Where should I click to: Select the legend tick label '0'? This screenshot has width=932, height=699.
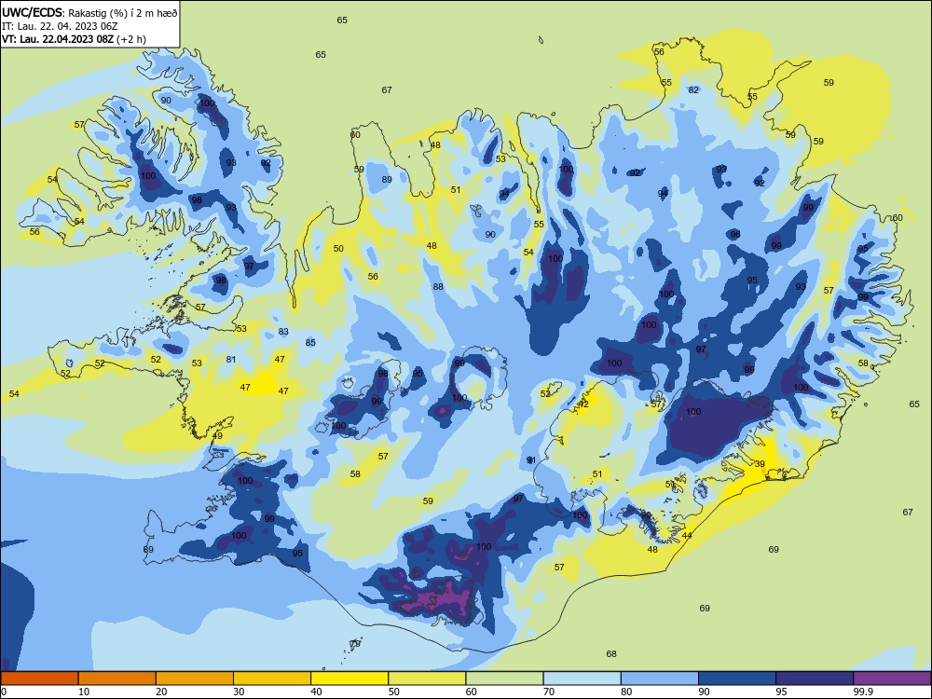coord(4,692)
